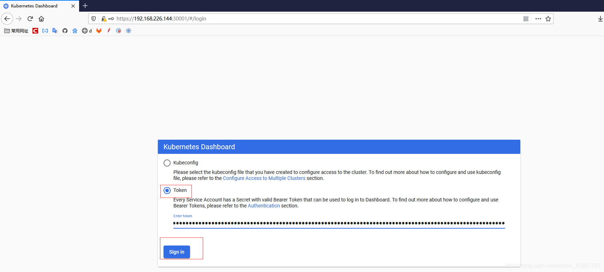This screenshot has width=604, height=272.
Task: Click the forward navigation arrow
Action: pos(19,19)
